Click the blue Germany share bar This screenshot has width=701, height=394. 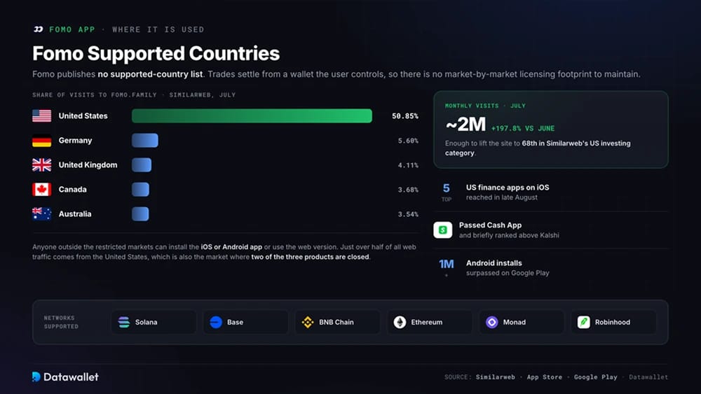[x=145, y=141]
